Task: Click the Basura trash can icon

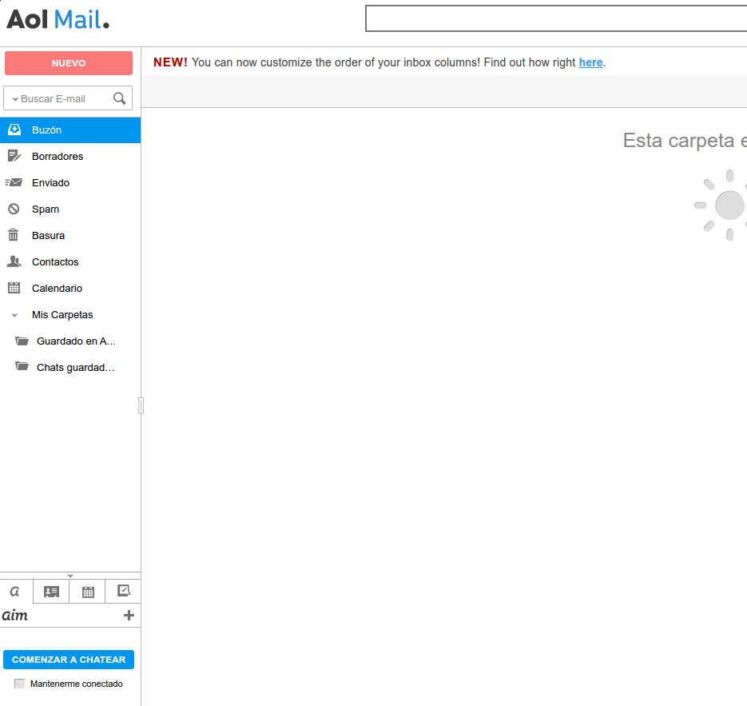Action: tap(14, 235)
